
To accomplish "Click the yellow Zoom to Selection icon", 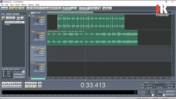I will coord(27,87).
